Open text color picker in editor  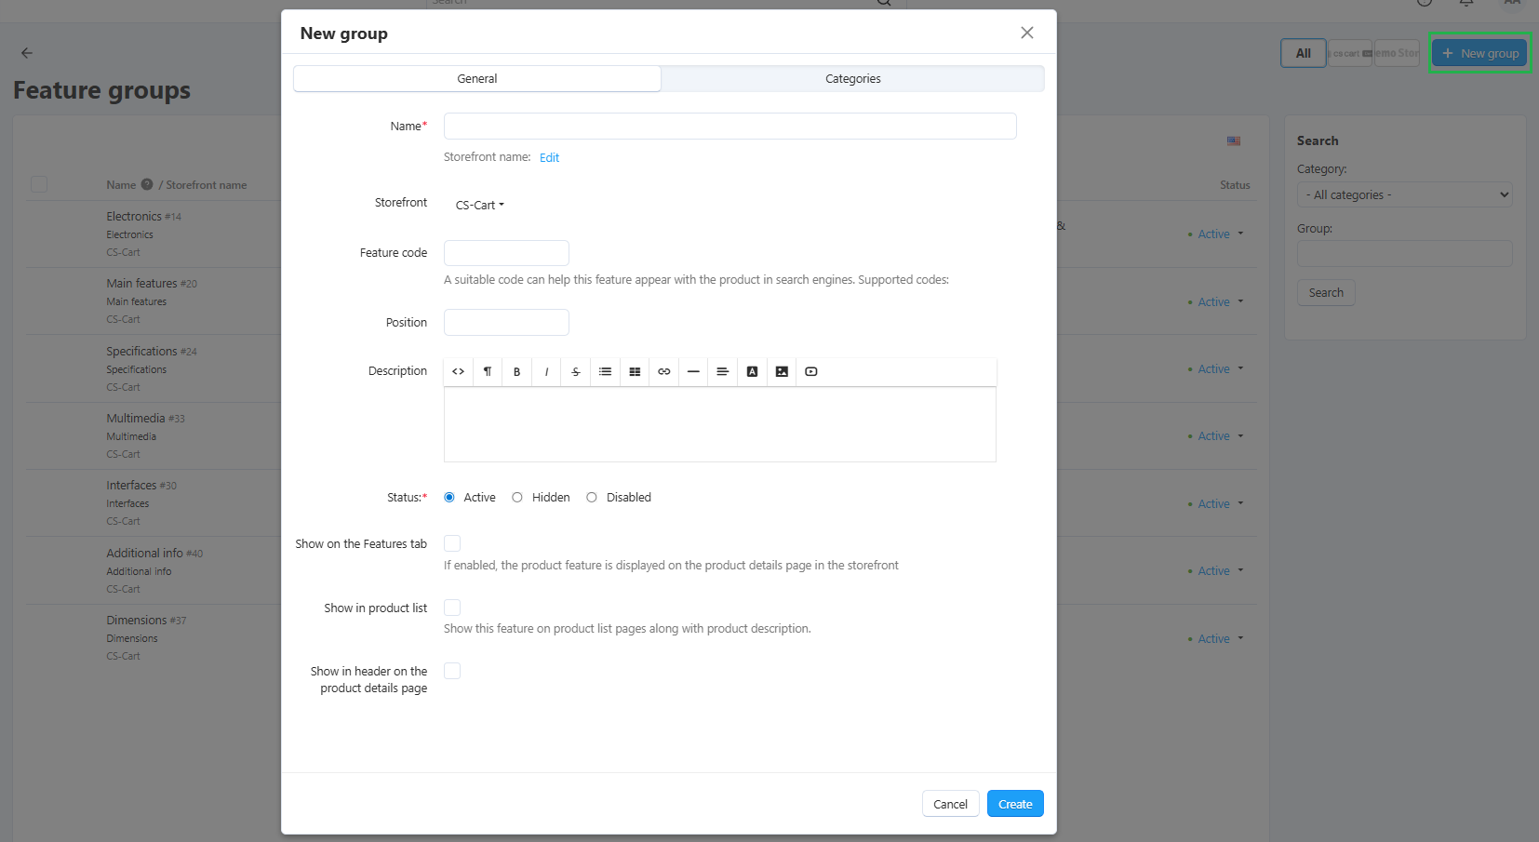pos(753,371)
